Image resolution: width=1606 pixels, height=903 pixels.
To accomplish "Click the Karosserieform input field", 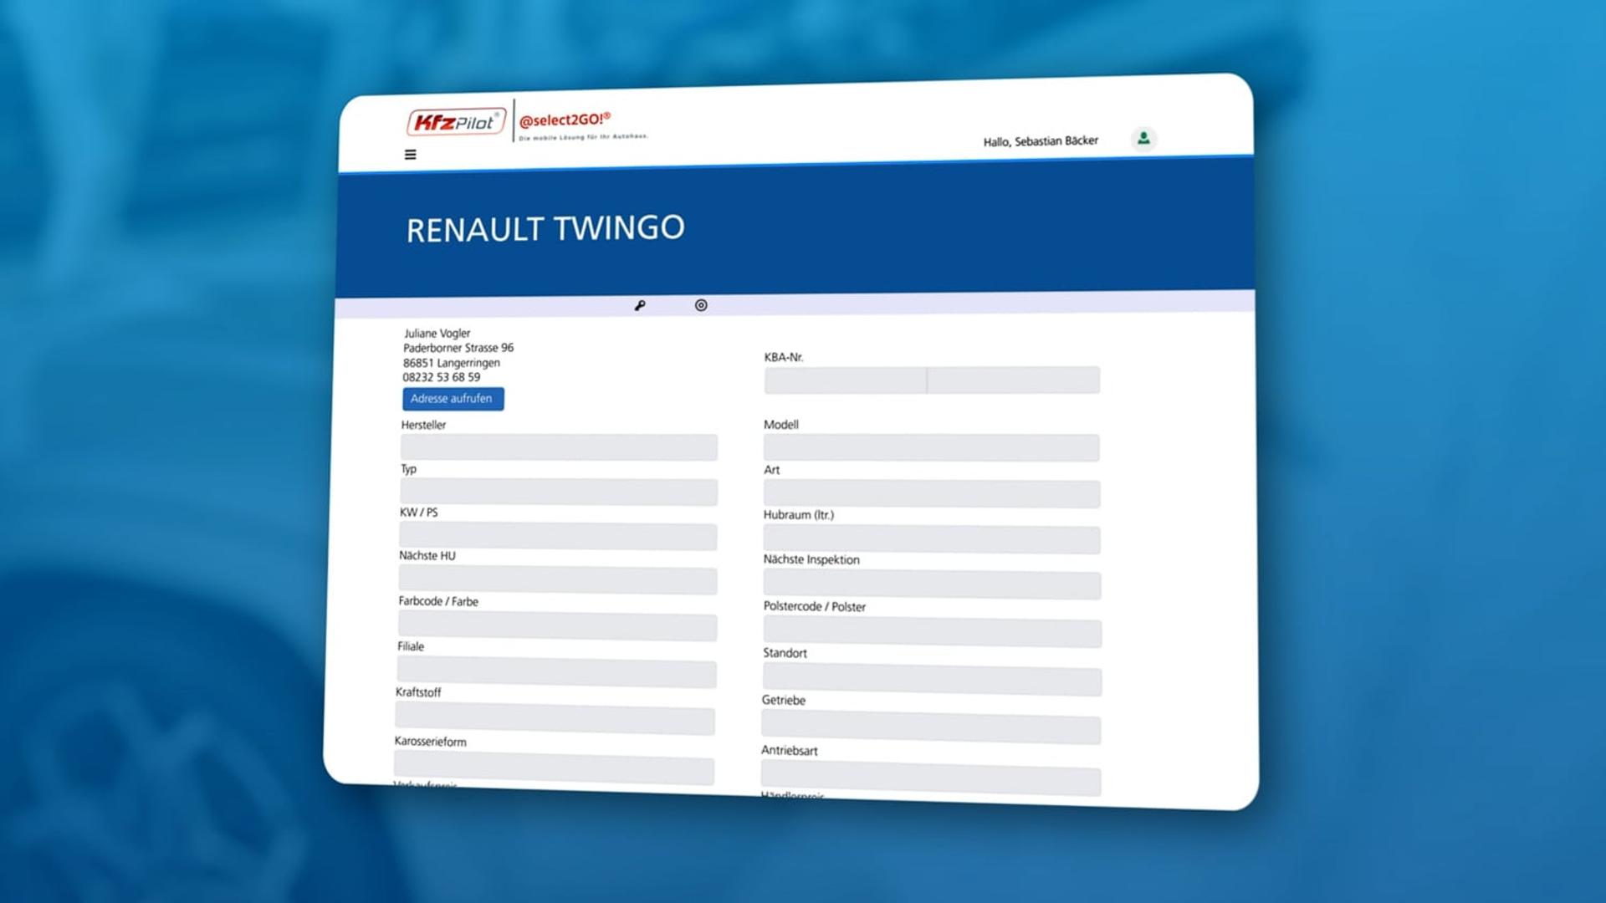I will [x=554, y=768].
